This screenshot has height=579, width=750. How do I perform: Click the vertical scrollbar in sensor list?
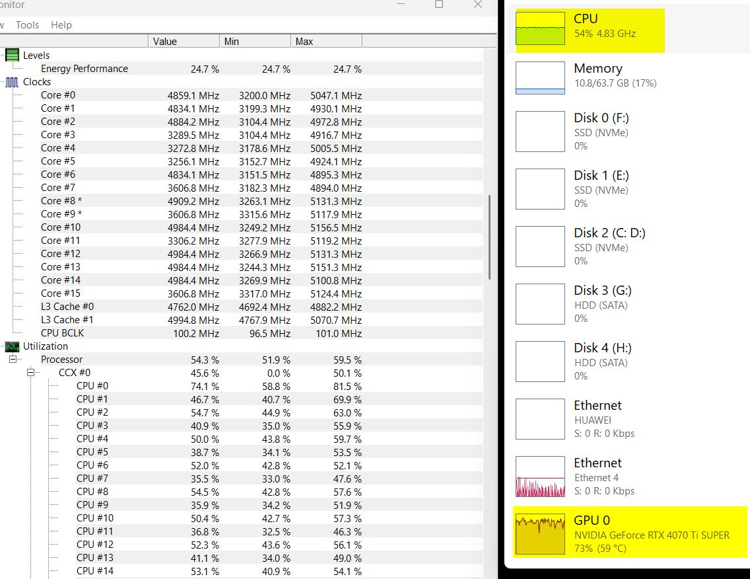[489, 238]
